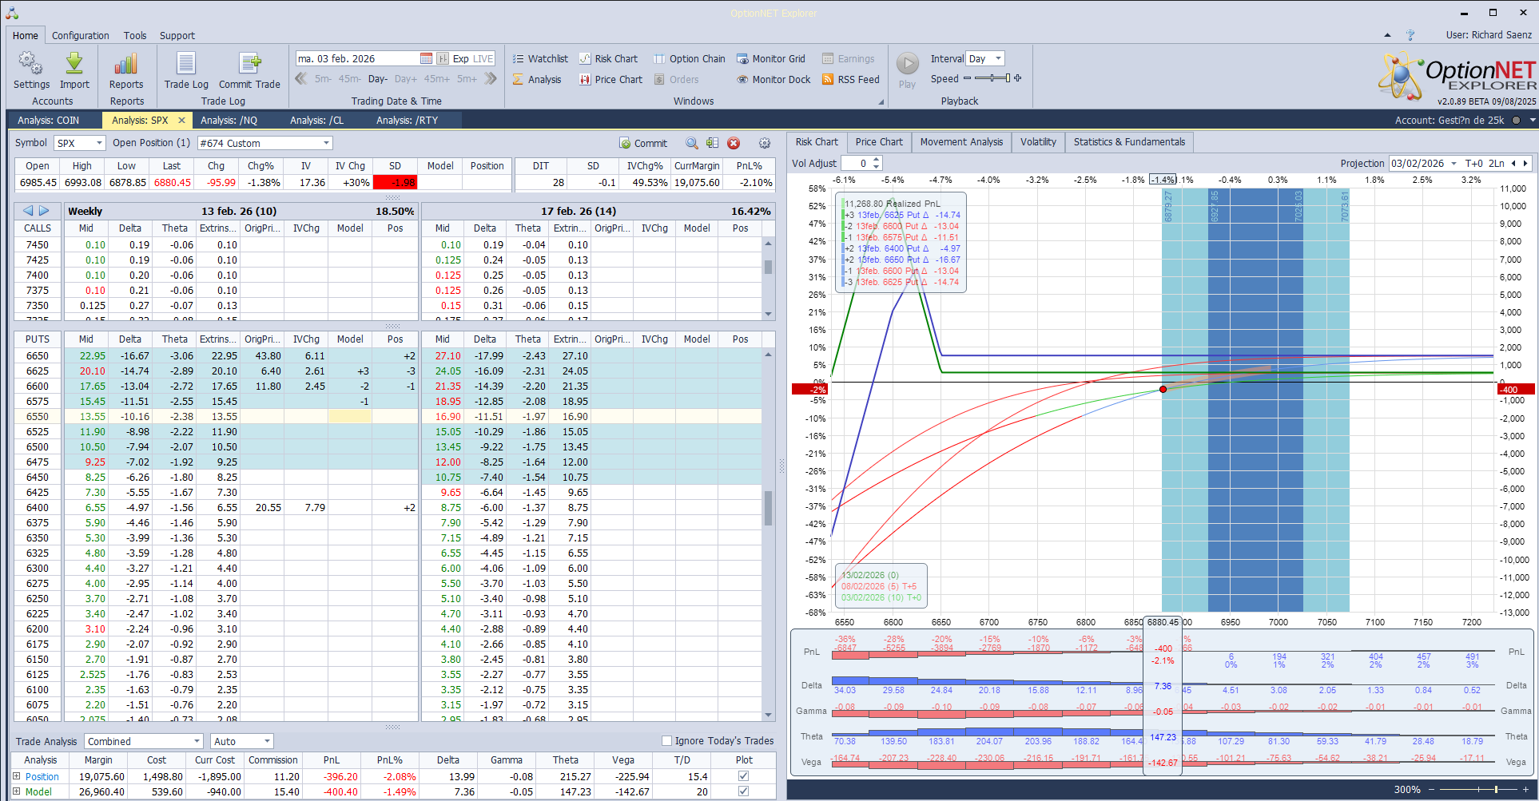
Task: Toggle Ignore Today's Trades checkbox
Action: (666, 740)
